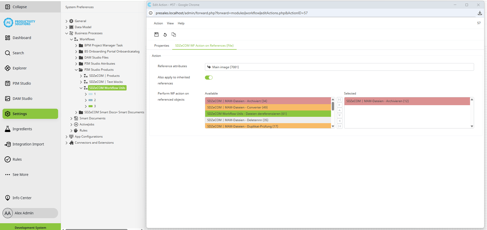Click the move-all-right transfer button between lists
This screenshot has height=230, width=487.
[339, 100]
